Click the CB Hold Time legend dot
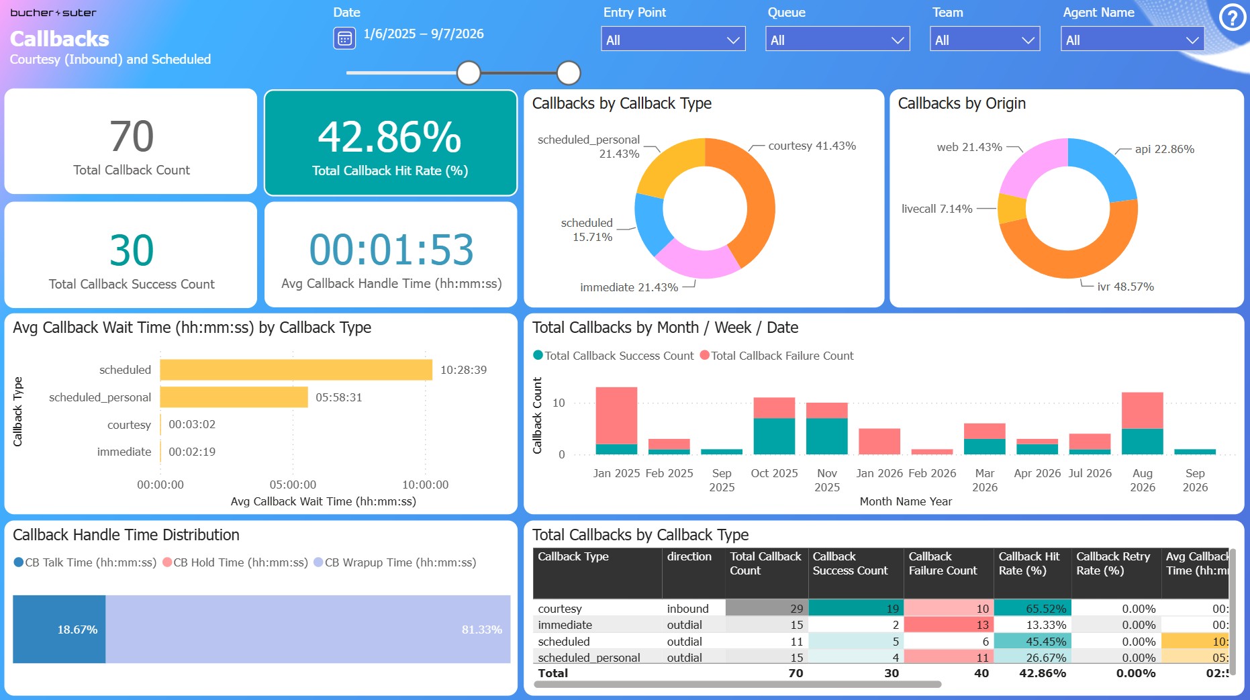This screenshot has height=700, width=1250. pos(167,562)
